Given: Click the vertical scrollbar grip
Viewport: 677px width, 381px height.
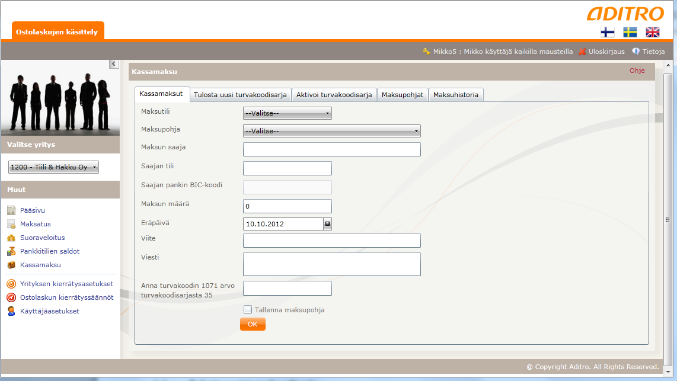Looking at the screenshot, I should tap(668, 220).
